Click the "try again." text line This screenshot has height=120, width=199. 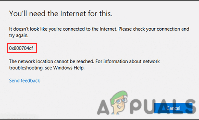(19, 35)
